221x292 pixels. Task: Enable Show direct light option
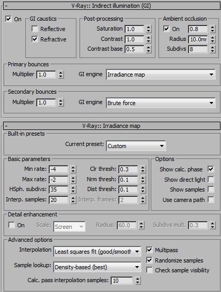[211, 179]
